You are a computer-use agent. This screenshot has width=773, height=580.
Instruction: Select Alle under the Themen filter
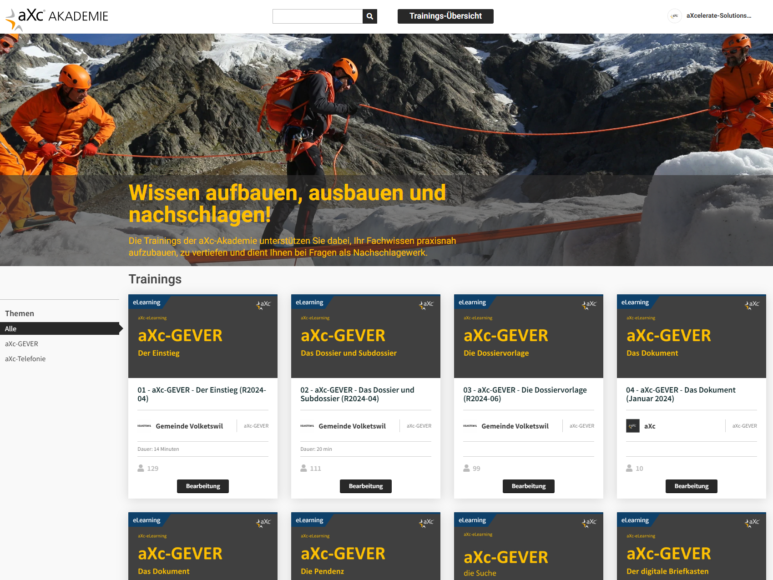(x=10, y=328)
